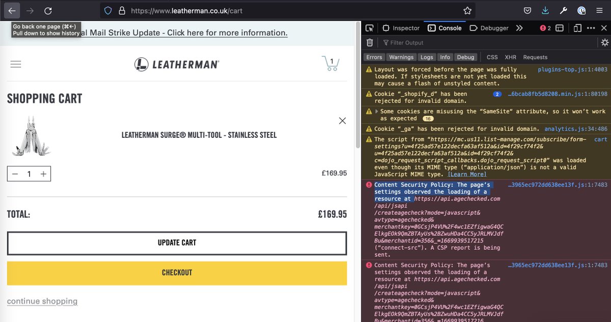Decrease item quantity with minus
Viewport: 611px width, 322px height.
click(x=15, y=174)
